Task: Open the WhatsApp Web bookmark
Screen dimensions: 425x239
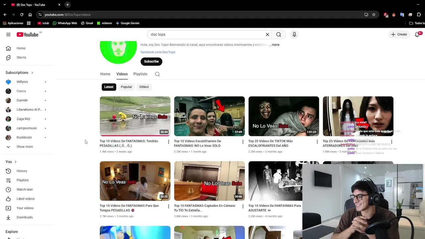Action: (65, 23)
